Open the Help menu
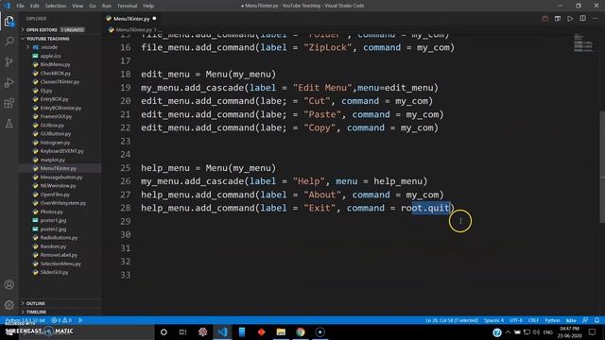Viewport: 605px width, 340px height. pyautogui.click(x=148, y=6)
